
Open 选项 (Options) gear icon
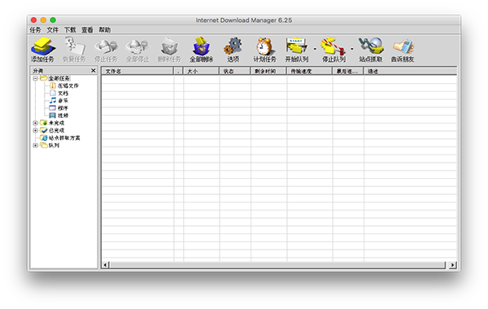233,50
